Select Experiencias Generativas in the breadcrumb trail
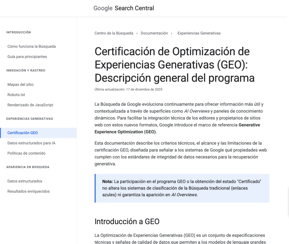 (x=199, y=33)
